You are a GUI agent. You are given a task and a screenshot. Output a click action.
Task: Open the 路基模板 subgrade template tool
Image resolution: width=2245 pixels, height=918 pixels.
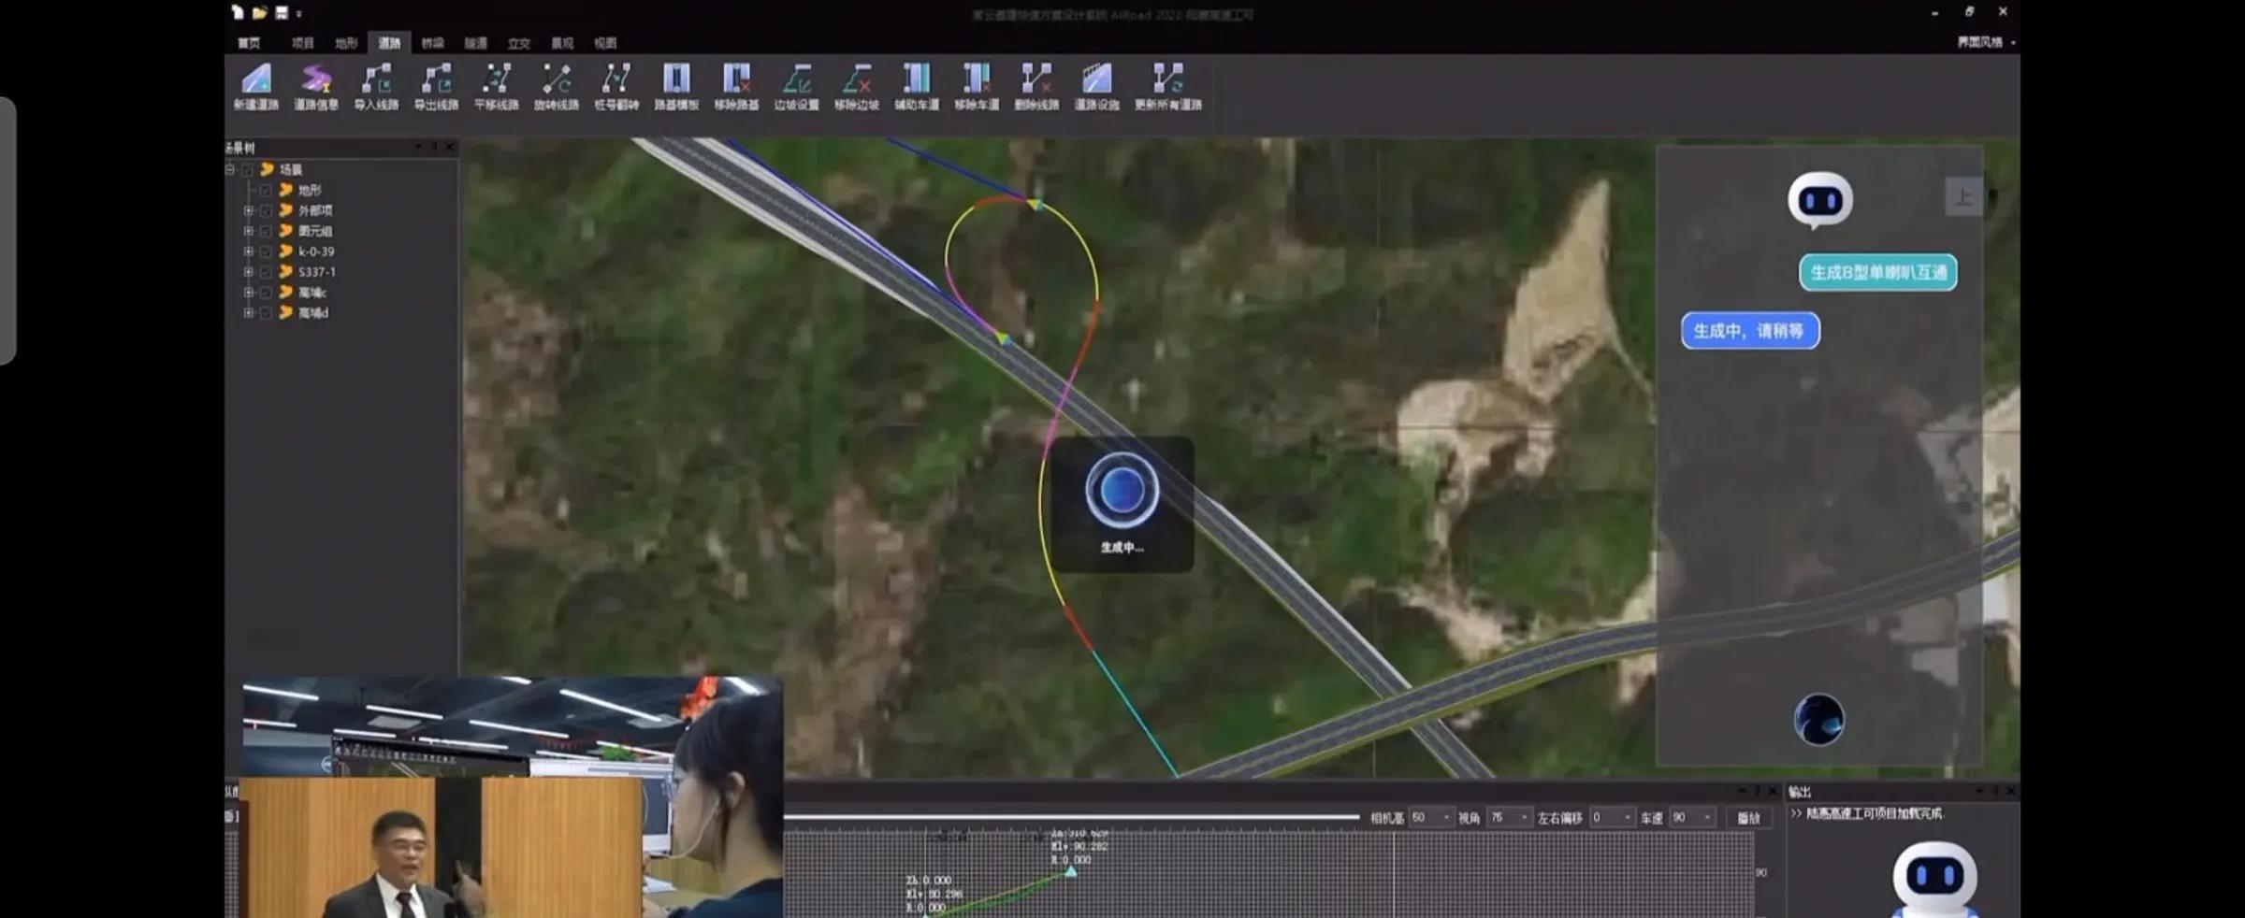coord(676,87)
